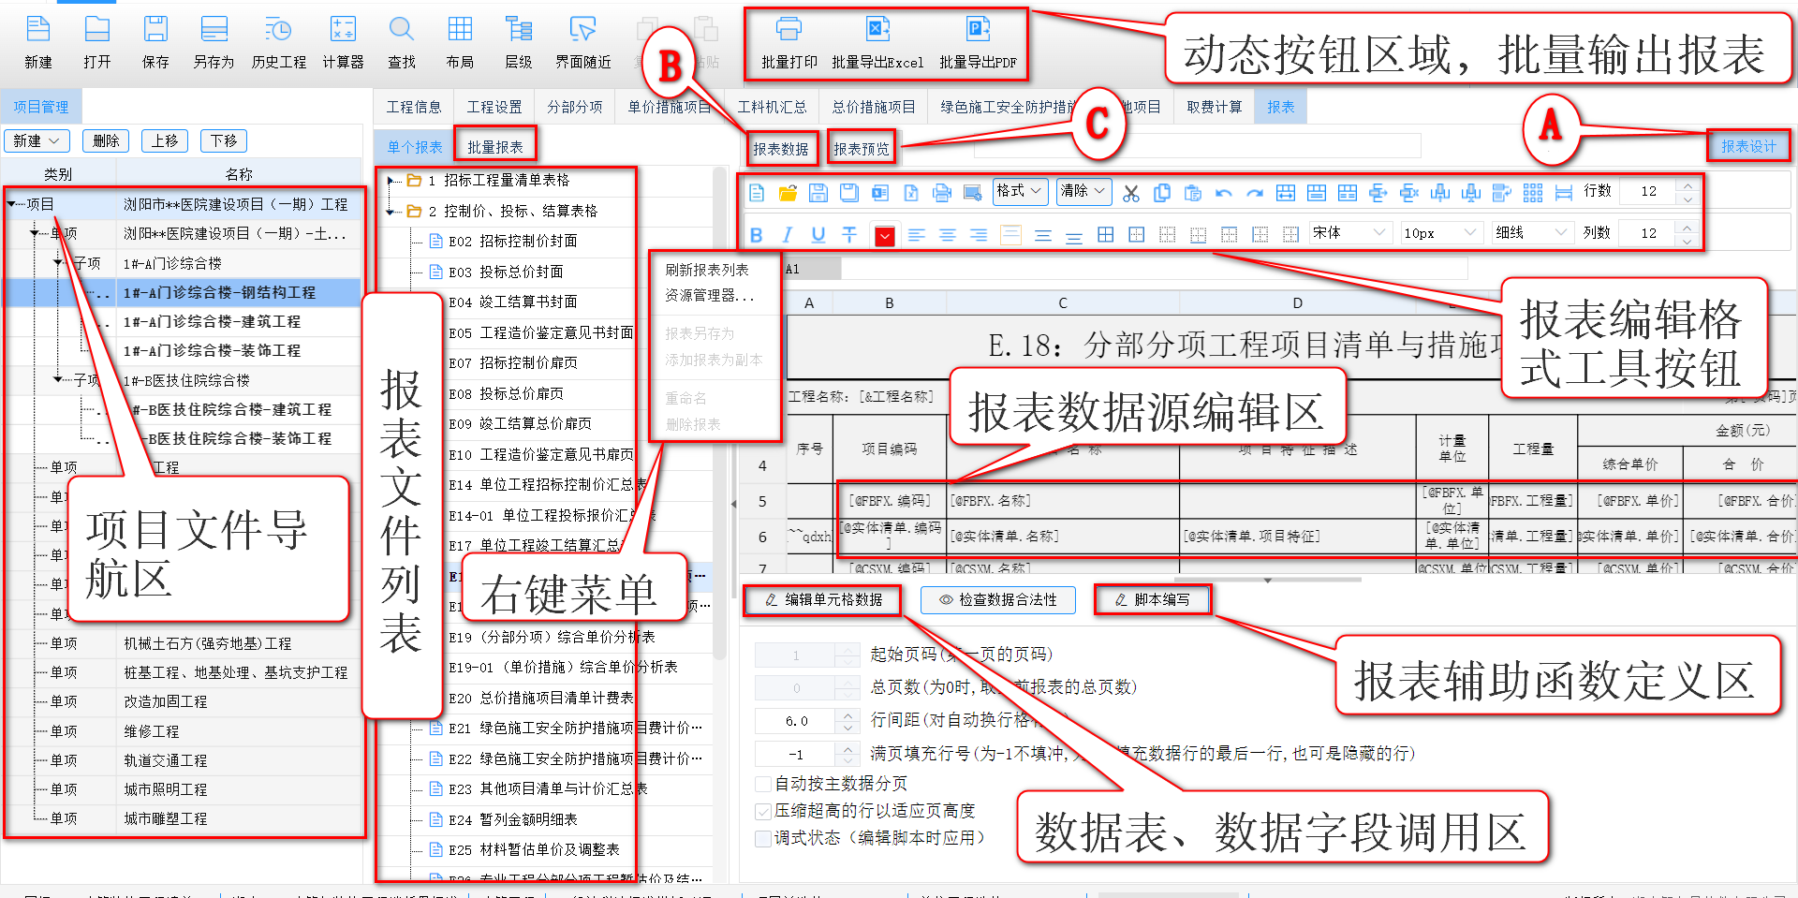This screenshot has height=898, width=1798.
Task: Toggle underline formatting in report toolbar
Action: pos(818,235)
